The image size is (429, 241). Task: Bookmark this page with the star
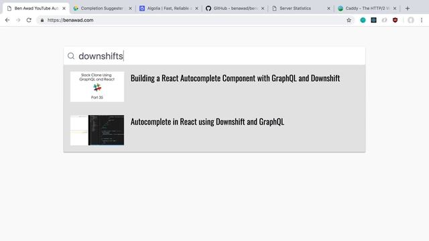point(349,20)
